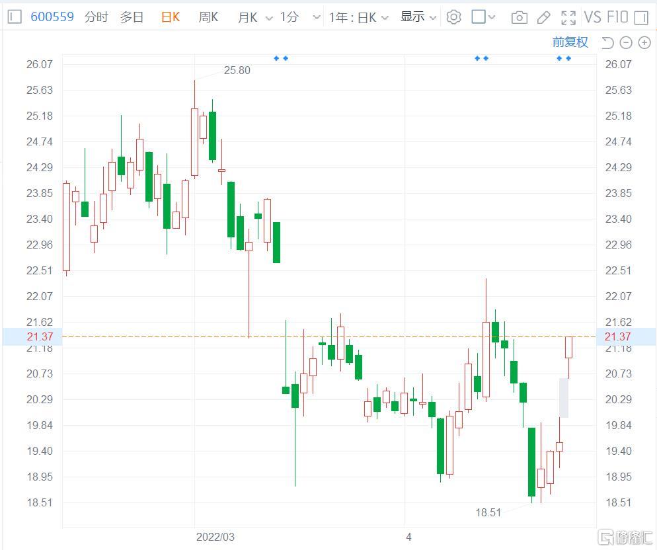Image resolution: width=657 pixels, height=550 pixels.
Task: Switch to 分时 intraday view
Action: pyautogui.click(x=97, y=17)
